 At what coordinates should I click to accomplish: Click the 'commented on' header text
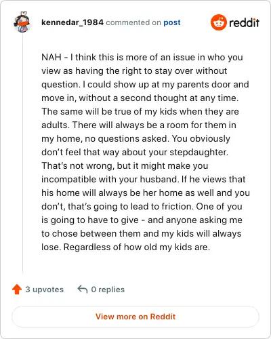tap(133, 22)
